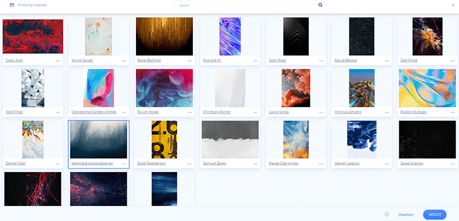459x221 pixels.
Task: Open more options for Josh Rose photo
Action: click(x=321, y=61)
